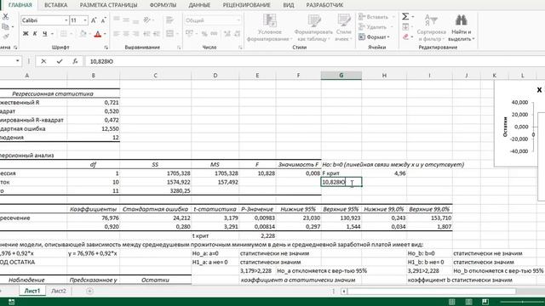
Task: Click Сортировка и фильтр button
Action: [x=431, y=28]
